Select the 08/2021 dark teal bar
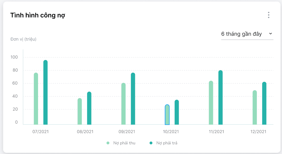The height and width of the screenshot is (154, 282). [89, 108]
